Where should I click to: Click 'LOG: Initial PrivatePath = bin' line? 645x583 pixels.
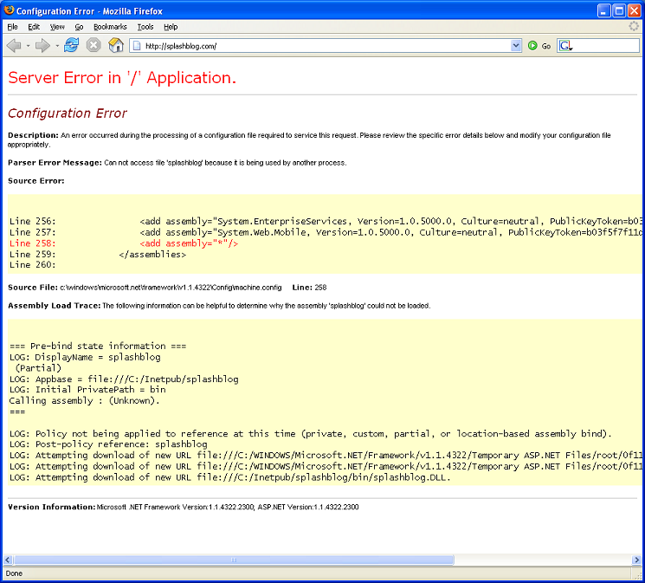(87, 390)
